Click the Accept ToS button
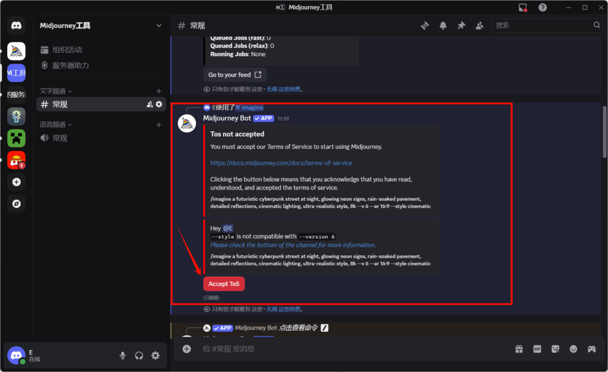 (224, 284)
